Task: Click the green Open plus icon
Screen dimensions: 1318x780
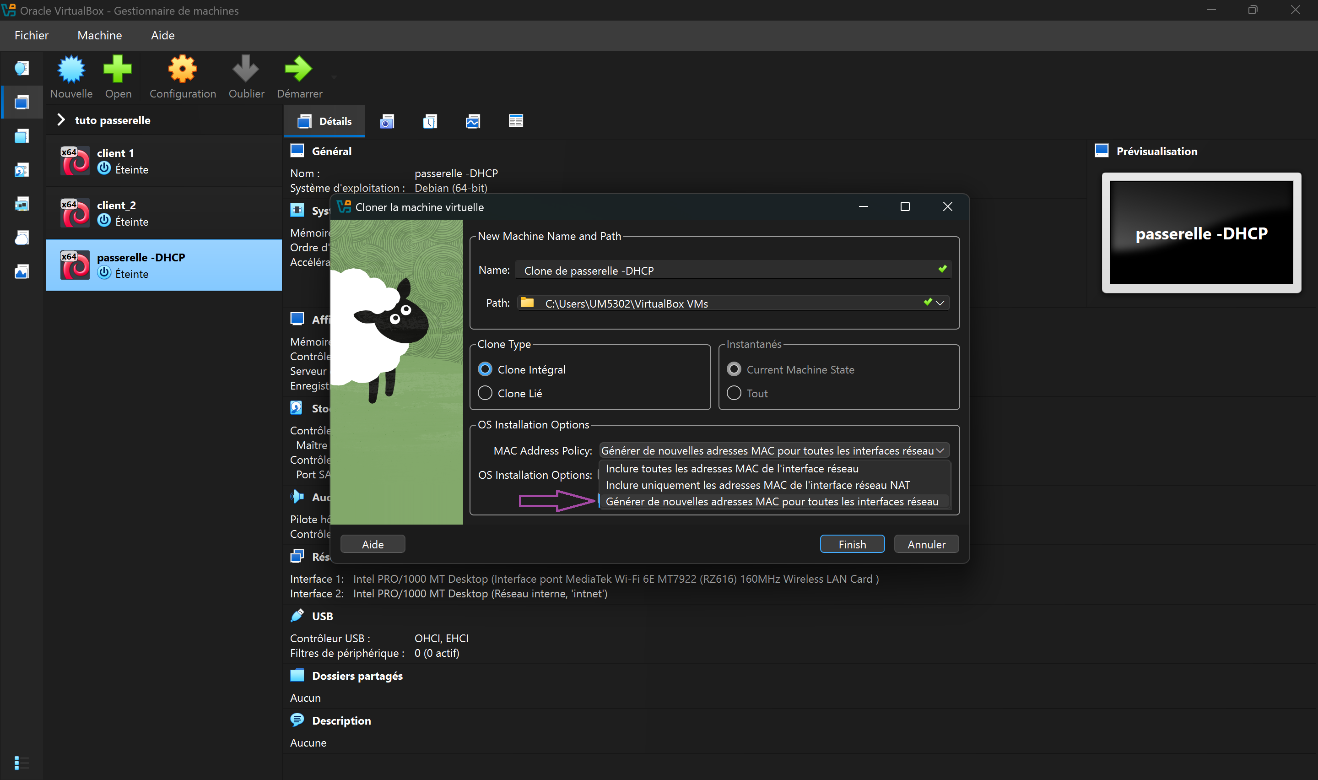Action: point(118,70)
